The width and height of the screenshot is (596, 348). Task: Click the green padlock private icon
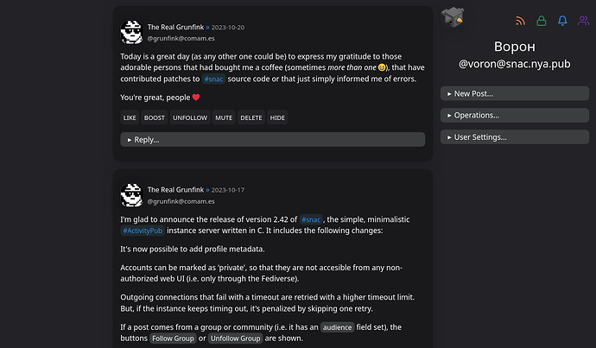(x=542, y=21)
